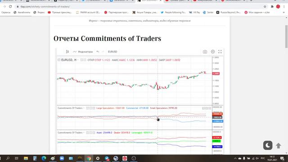Open the chart bar style selector
Screen dimensions: 288x162
coord(67,52)
